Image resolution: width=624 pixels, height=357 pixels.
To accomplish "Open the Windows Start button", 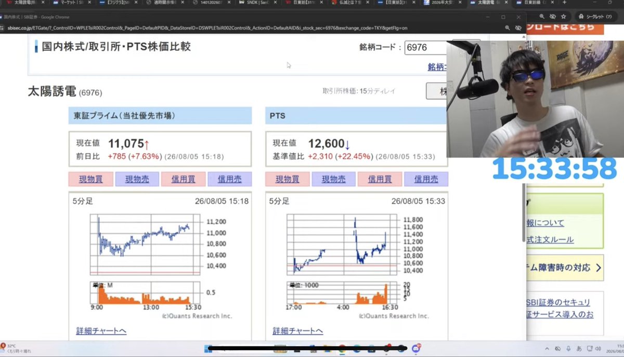I will [209, 349].
